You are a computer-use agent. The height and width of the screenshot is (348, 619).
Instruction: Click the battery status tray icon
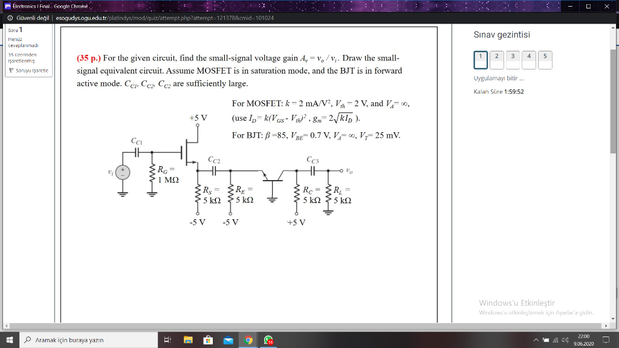tap(546, 340)
